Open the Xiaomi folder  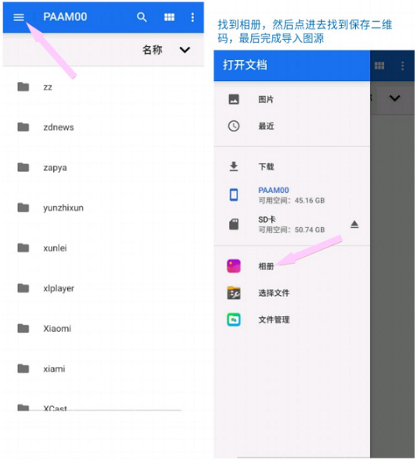tap(103, 328)
